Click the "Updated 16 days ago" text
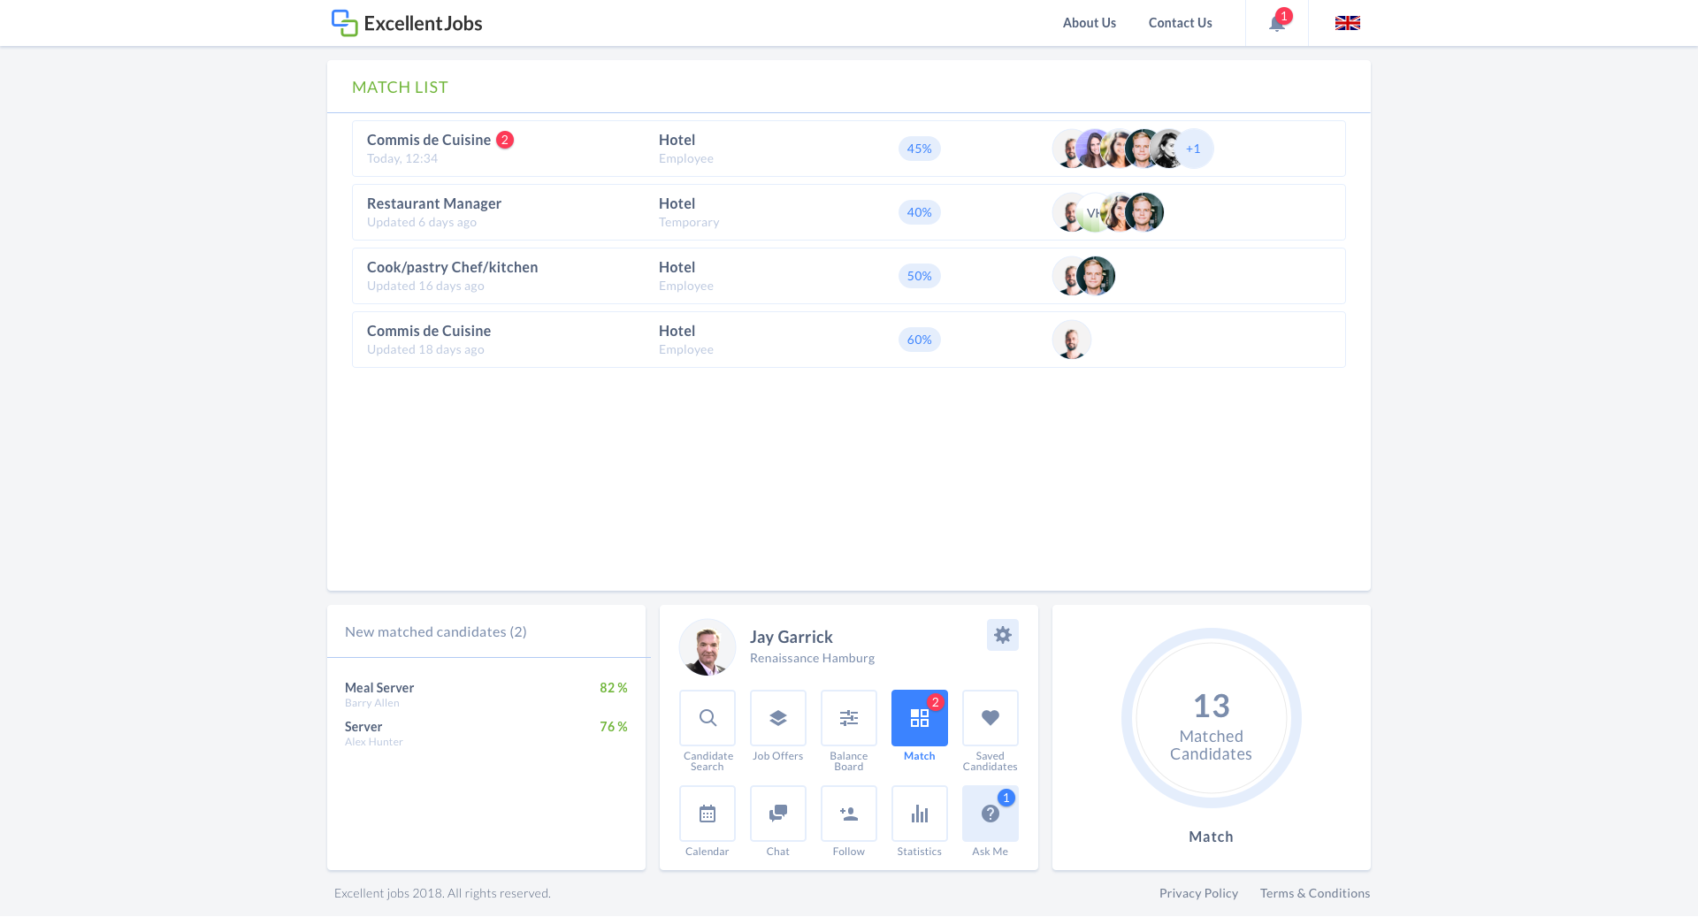 (x=425, y=286)
